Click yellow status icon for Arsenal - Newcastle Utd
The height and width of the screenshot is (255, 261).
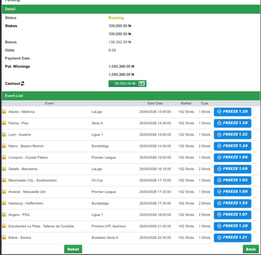4,192
